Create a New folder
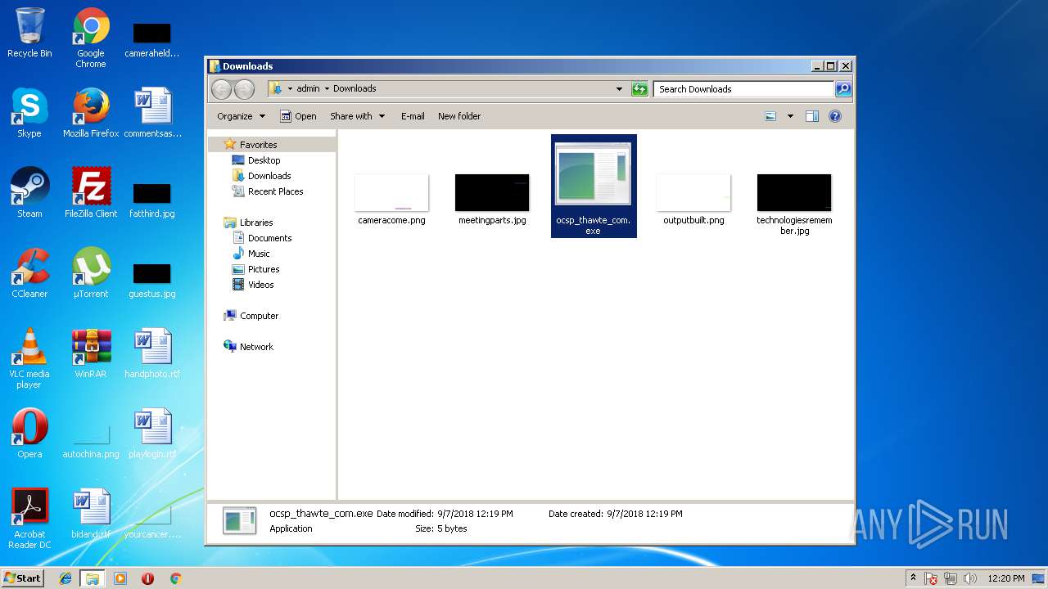Viewport: 1048px width, 589px height. (459, 116)
